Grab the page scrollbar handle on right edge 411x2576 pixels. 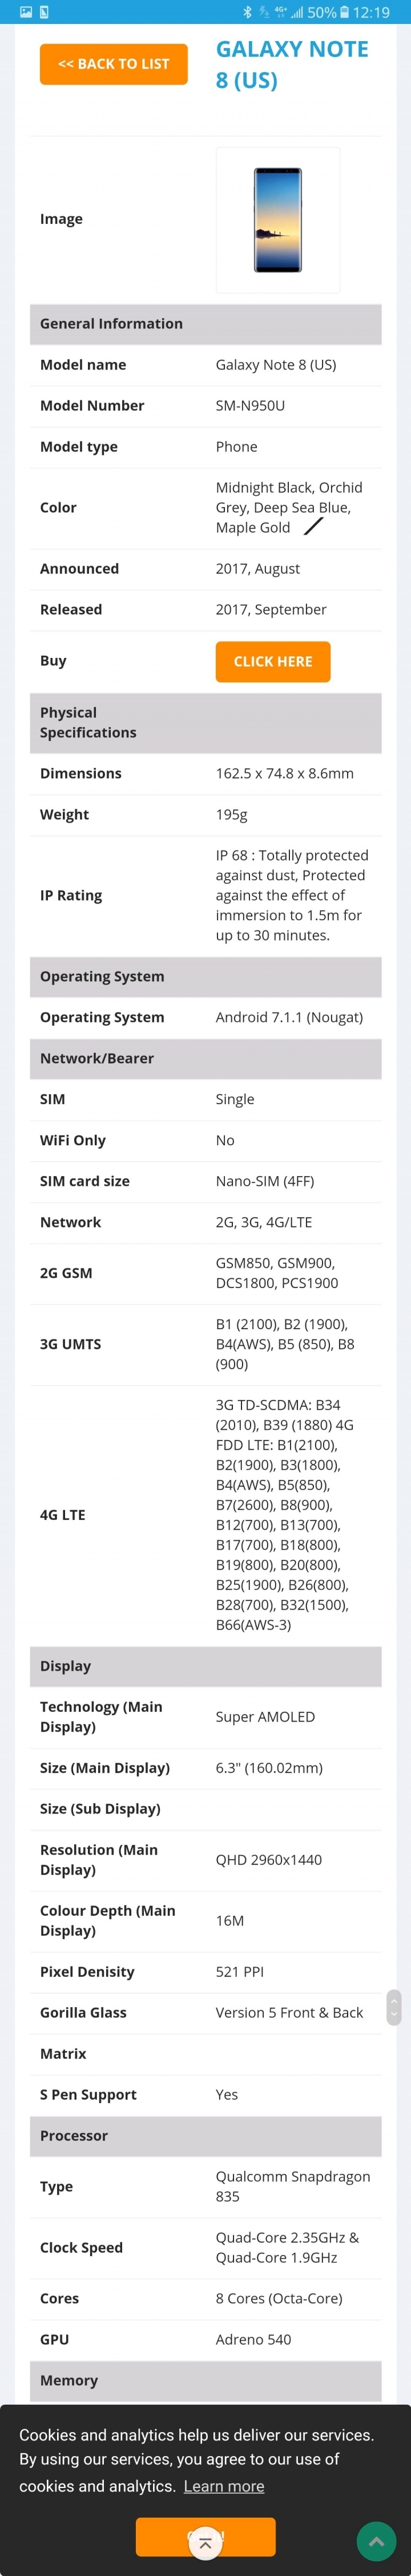point(394,2006)
